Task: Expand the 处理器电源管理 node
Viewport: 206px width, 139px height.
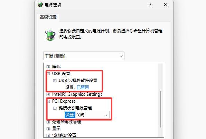Action: tap(48, 122)
